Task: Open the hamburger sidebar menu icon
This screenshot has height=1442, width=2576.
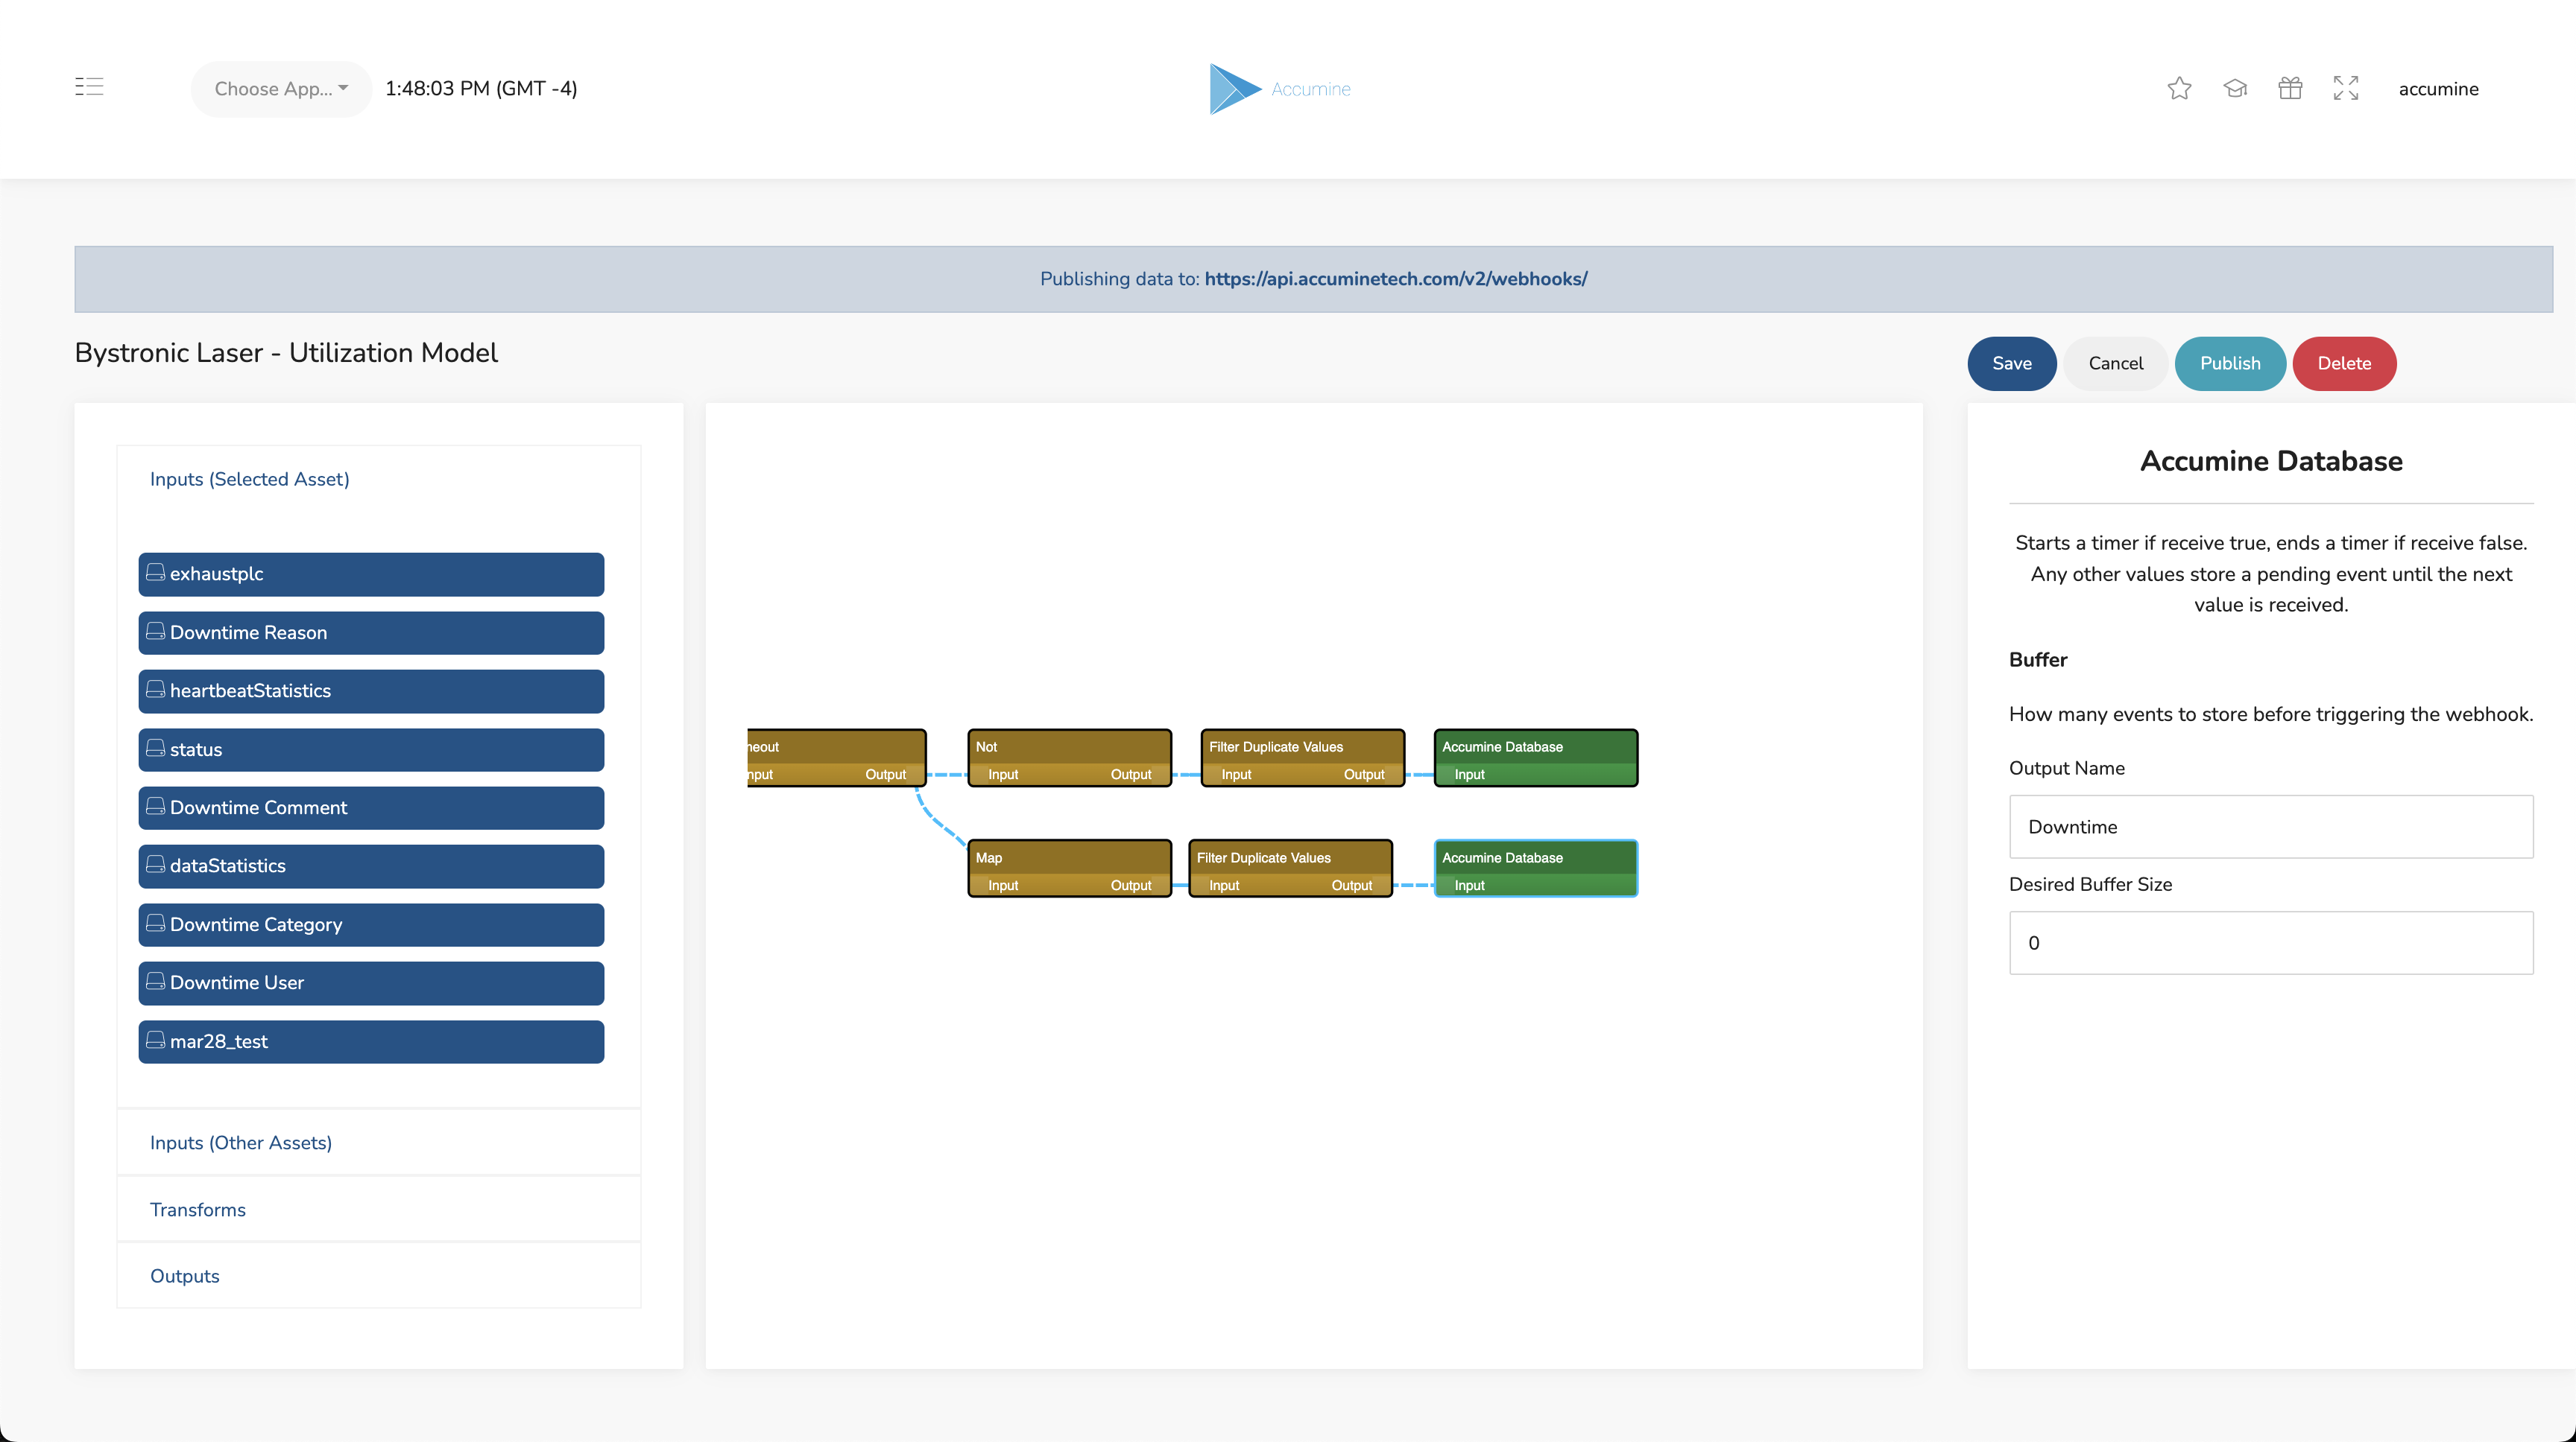Action: [89, 87]
